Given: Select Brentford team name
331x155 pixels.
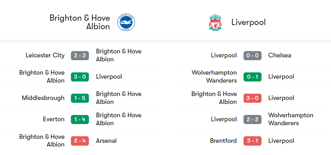Looking at the screenshot, I should [x=223, y=141].
